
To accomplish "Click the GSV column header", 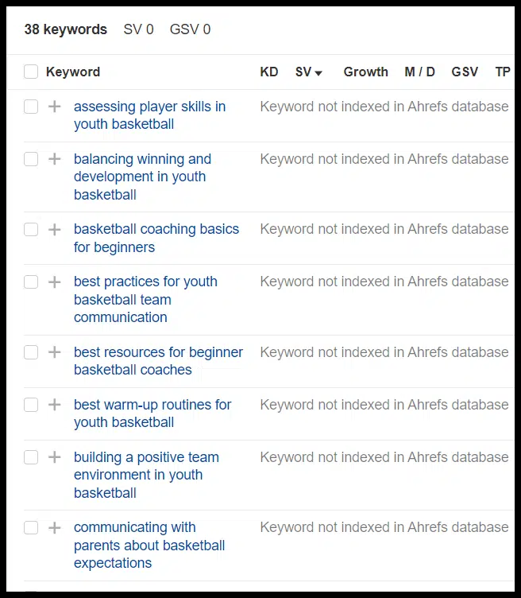I will [465, 72].
